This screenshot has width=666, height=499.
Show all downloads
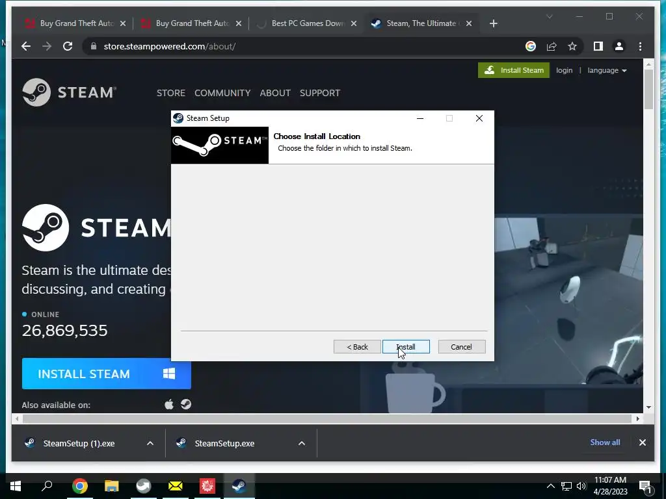[605, 442]
